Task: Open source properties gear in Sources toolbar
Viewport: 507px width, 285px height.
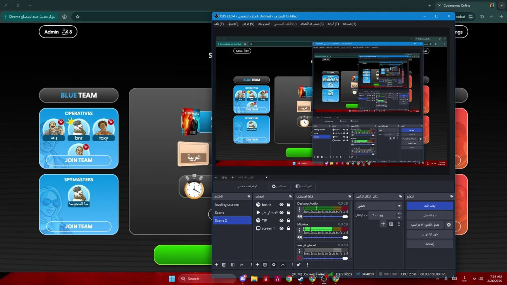Action: coord(274,264)
